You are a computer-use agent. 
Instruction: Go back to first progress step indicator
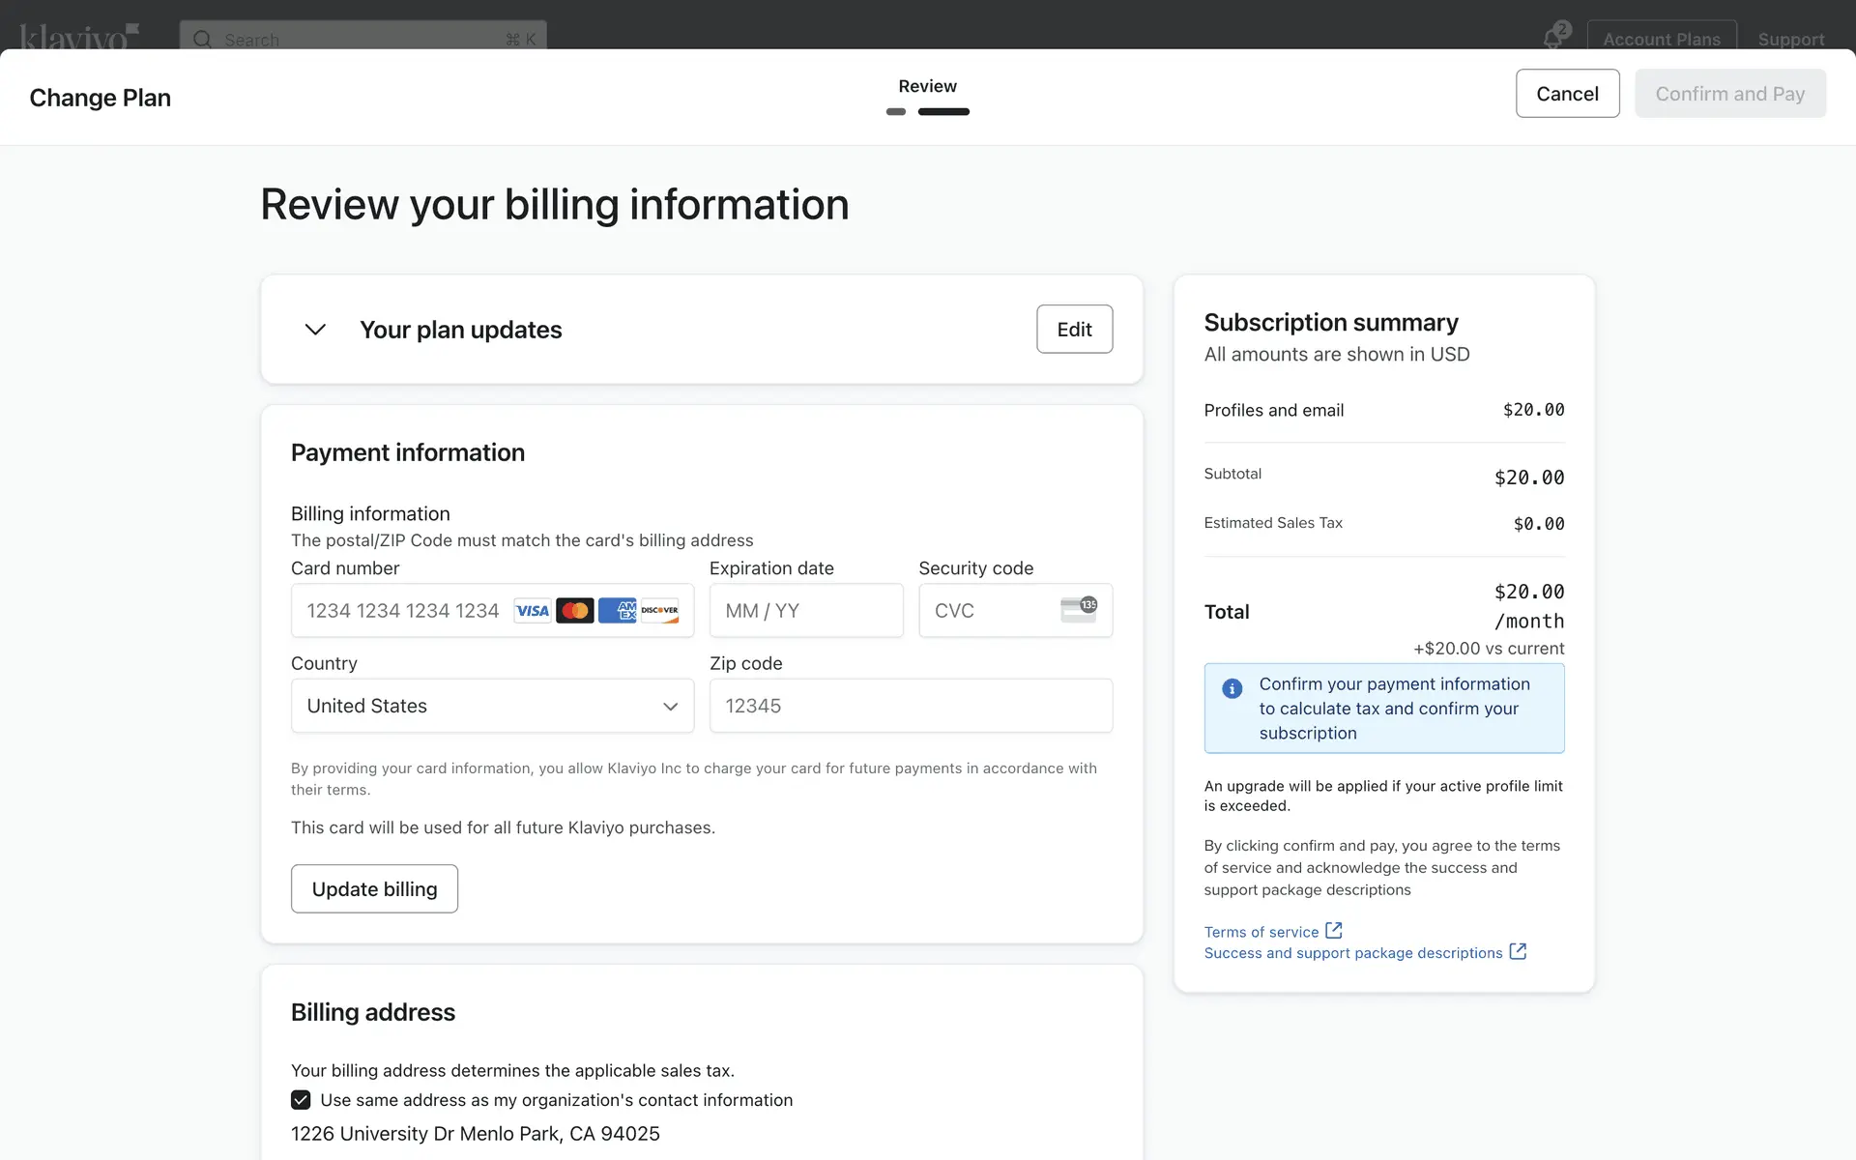click(x=896, y=112)
